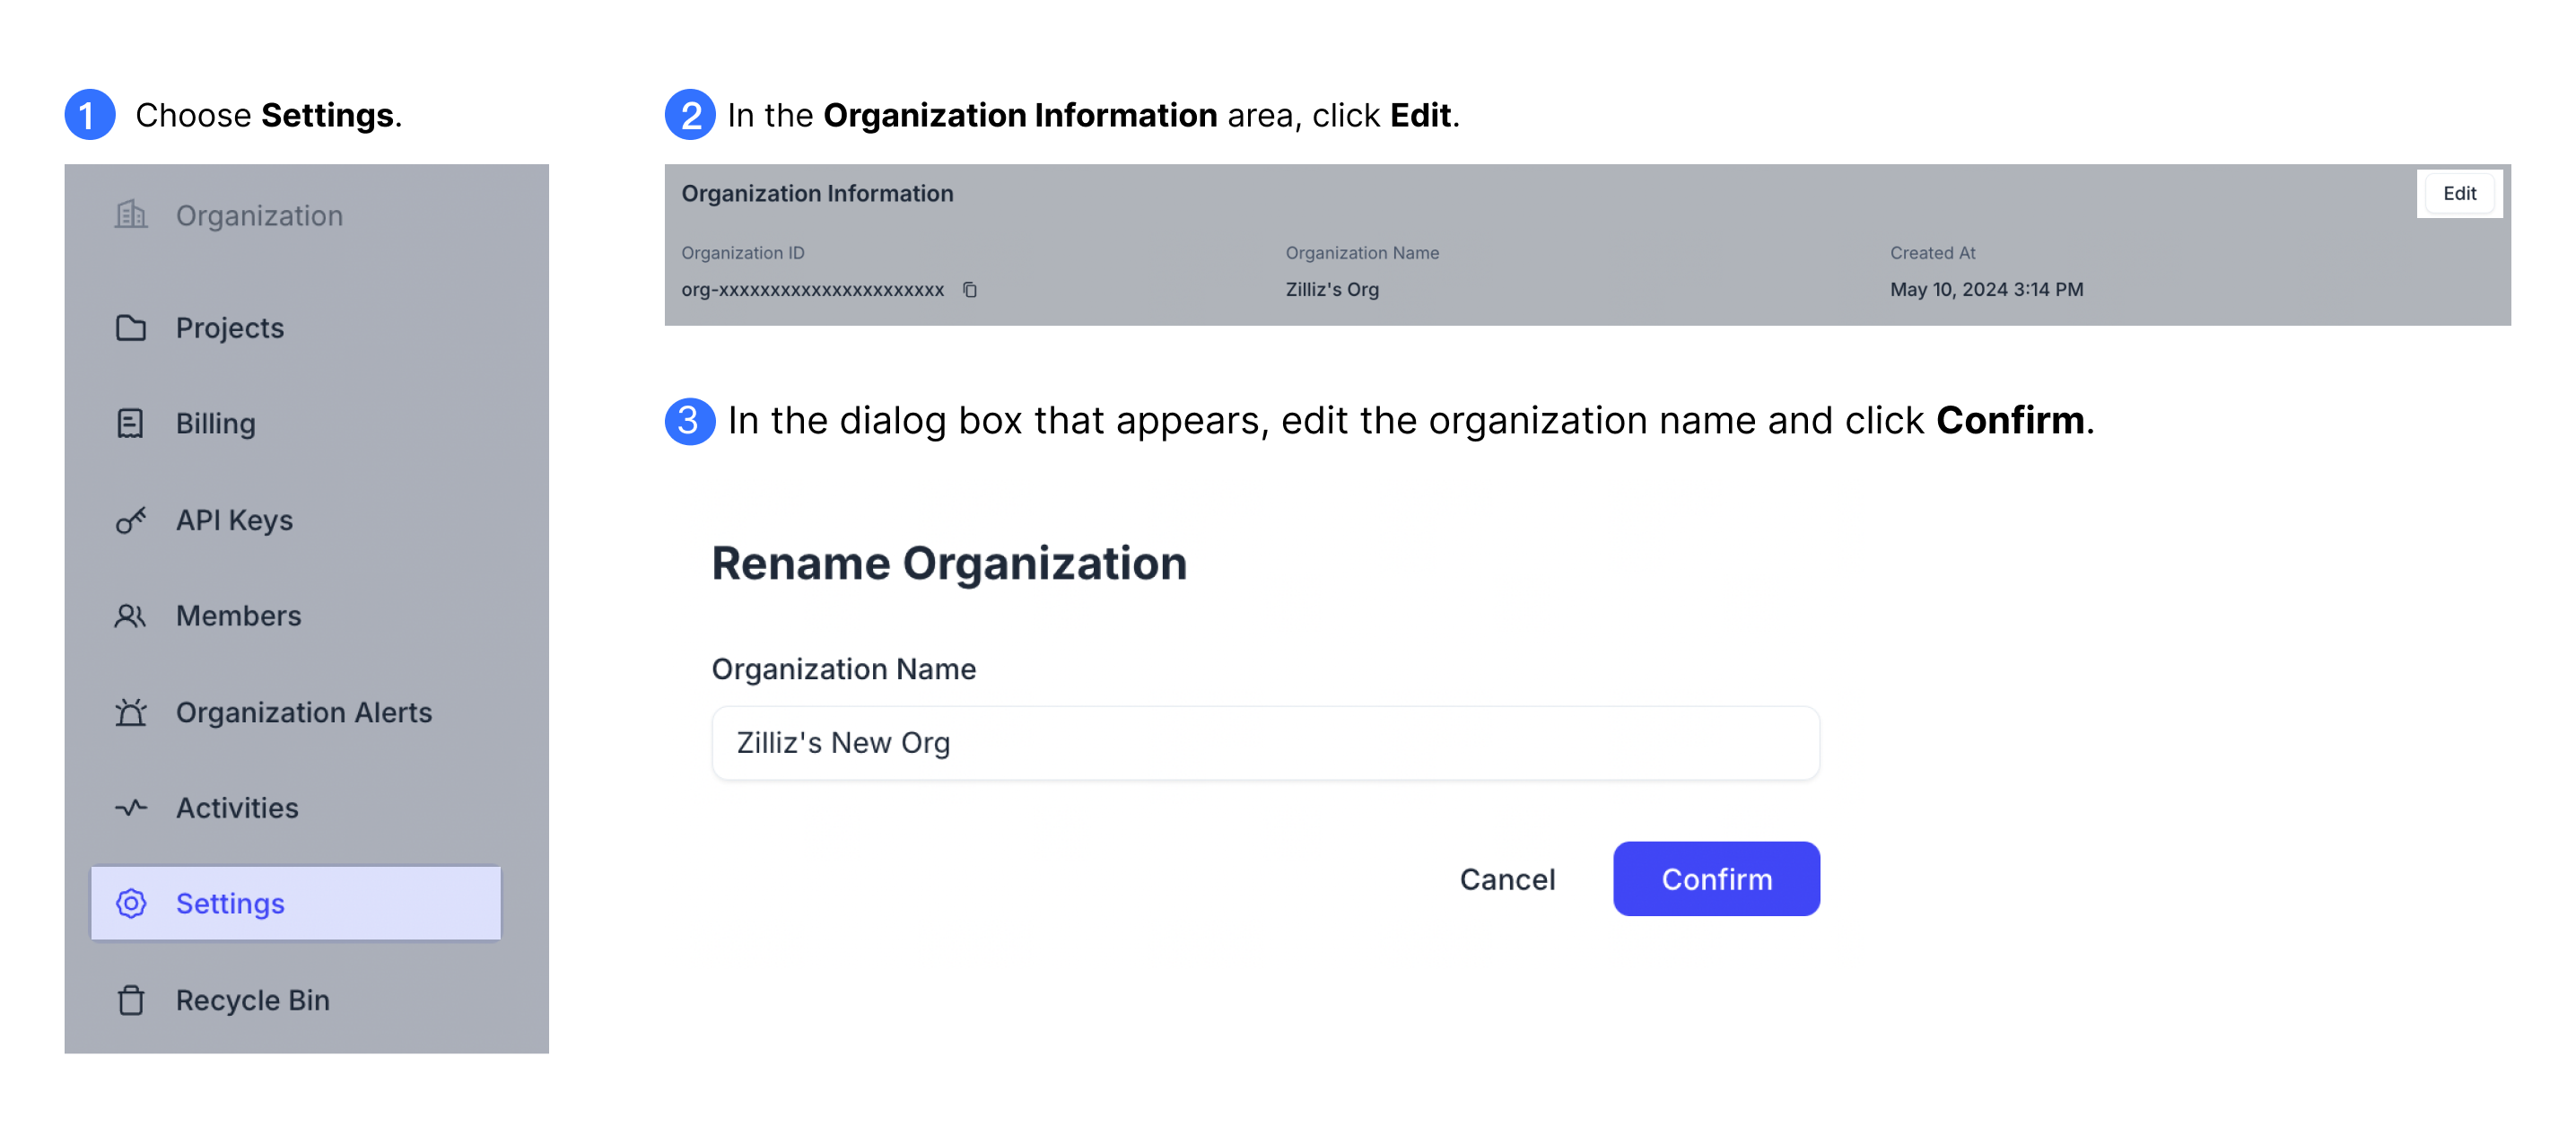Click the Recycle Bin trash icon
Image resolution: width=2576 pixels, height=1136 pixels.
[131, 1000]
